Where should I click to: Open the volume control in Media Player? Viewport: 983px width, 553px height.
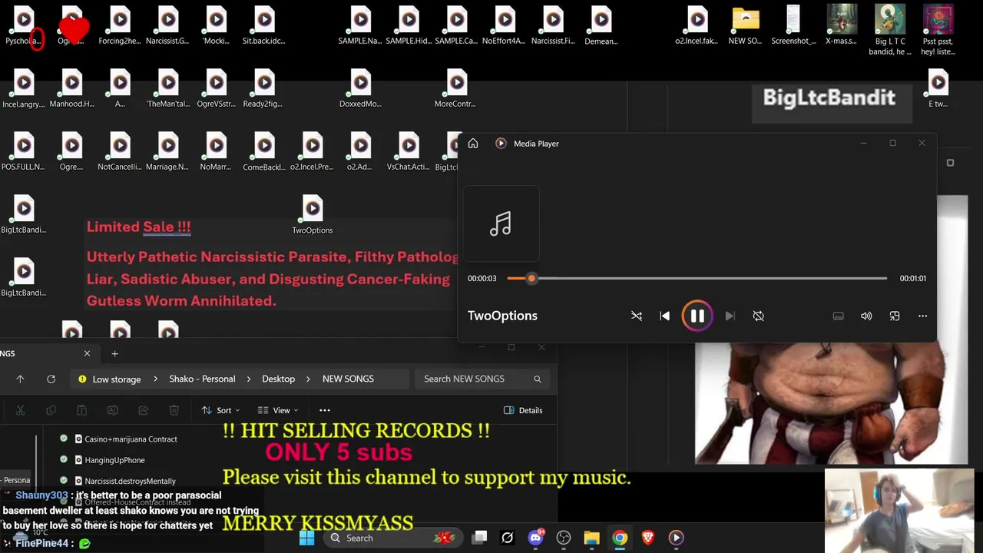coord(866,316)
